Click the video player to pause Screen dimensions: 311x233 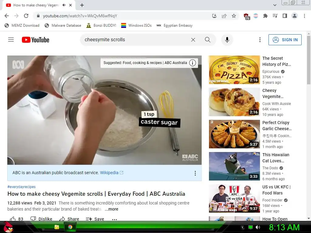(x=104, y=110)
